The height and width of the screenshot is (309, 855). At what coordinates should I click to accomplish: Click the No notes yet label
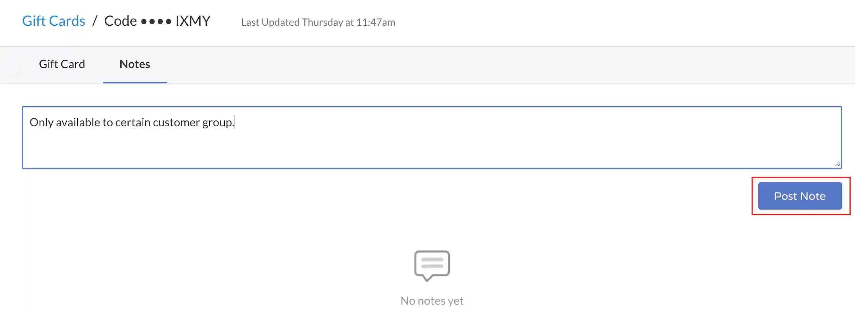[x=432, y=300]
